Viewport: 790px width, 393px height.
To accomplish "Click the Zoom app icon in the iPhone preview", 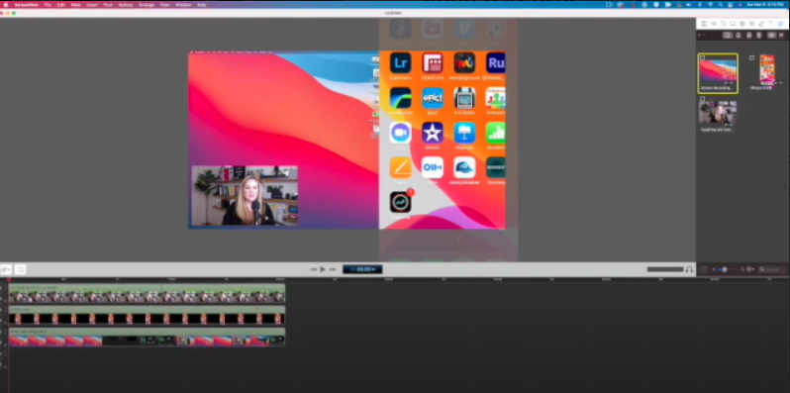I will (401, 133).
